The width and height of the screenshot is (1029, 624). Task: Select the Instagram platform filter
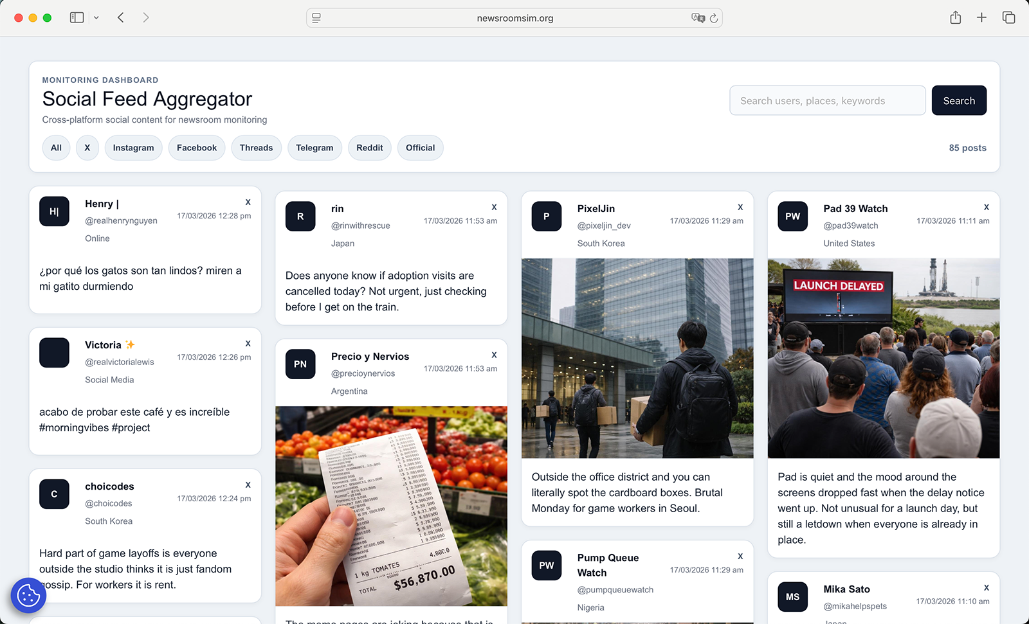tap(133, 147)
